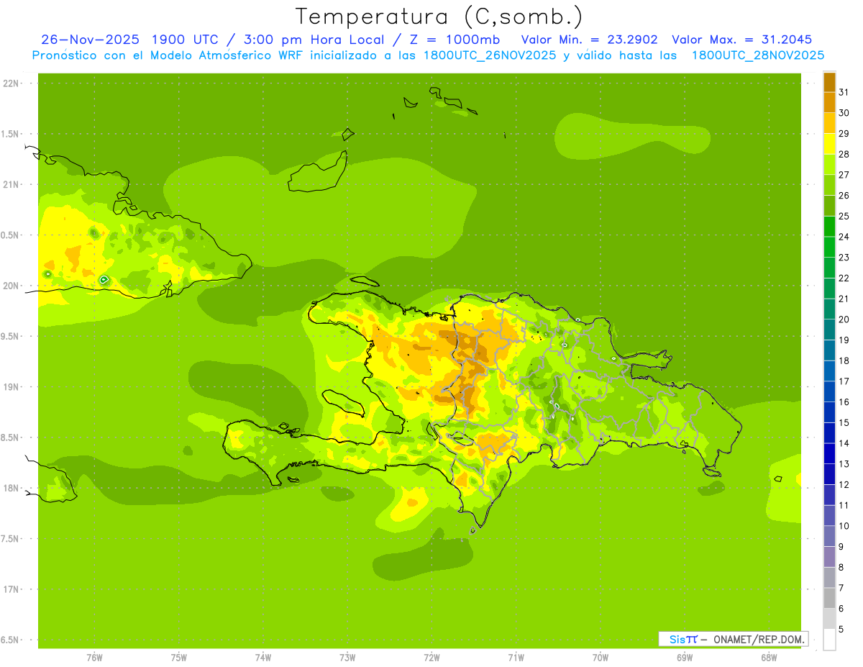Click the legend swatch between 17 and 18

point(829,371)
